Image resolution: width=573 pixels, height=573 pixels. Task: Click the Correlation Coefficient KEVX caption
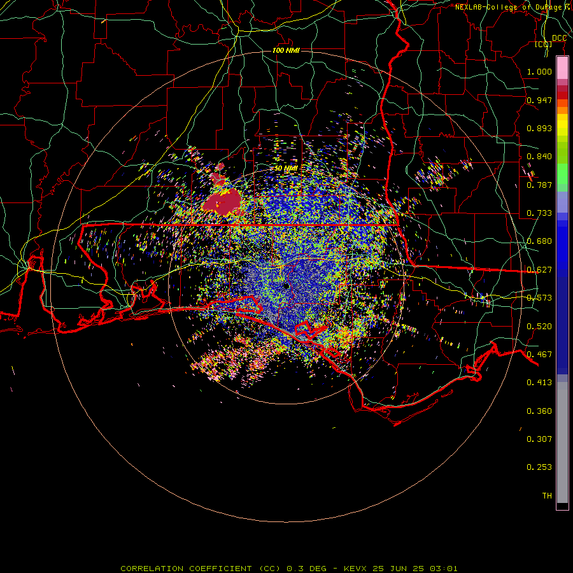[x=289, y=569]
